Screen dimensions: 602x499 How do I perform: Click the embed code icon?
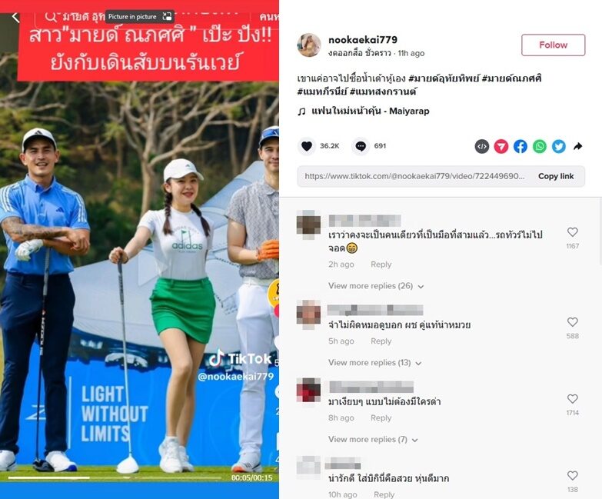[x=482, y=146]
